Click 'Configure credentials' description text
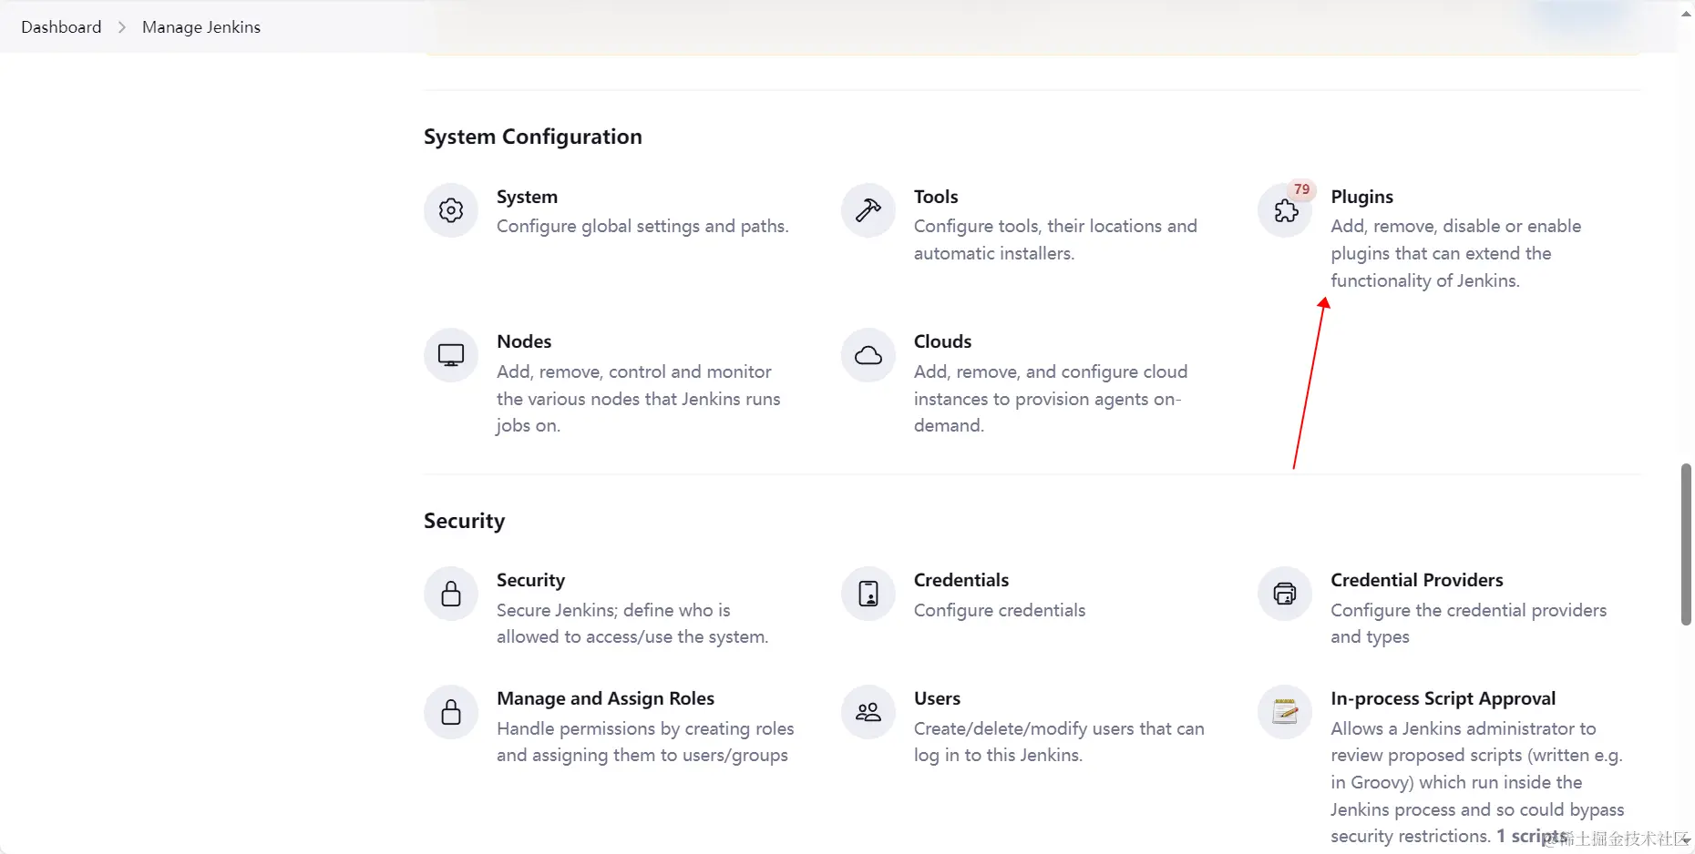Viewport: 1695px width, 854px height. point(1000,610)
